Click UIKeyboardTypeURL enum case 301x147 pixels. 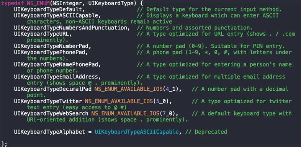(x=41, y=34)
